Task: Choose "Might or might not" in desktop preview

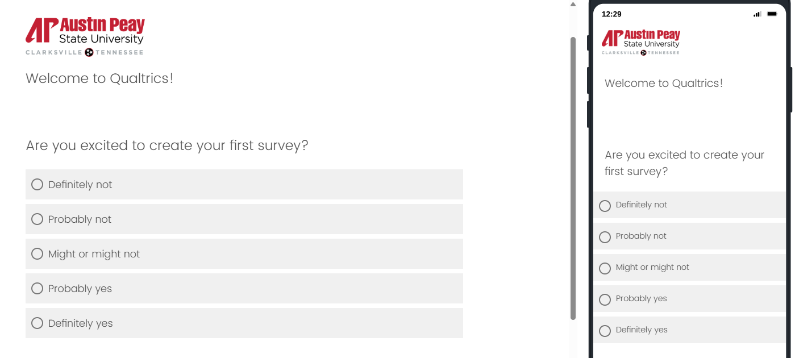Action: point(38,254)
